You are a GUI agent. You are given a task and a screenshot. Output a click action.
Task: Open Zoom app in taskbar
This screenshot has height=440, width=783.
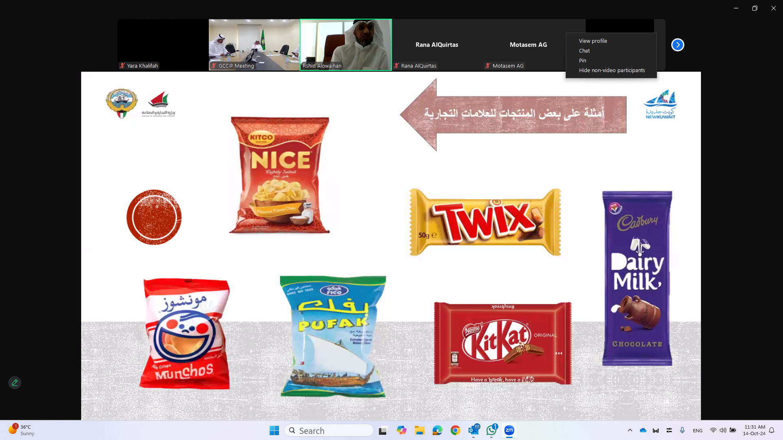(509, 430)
